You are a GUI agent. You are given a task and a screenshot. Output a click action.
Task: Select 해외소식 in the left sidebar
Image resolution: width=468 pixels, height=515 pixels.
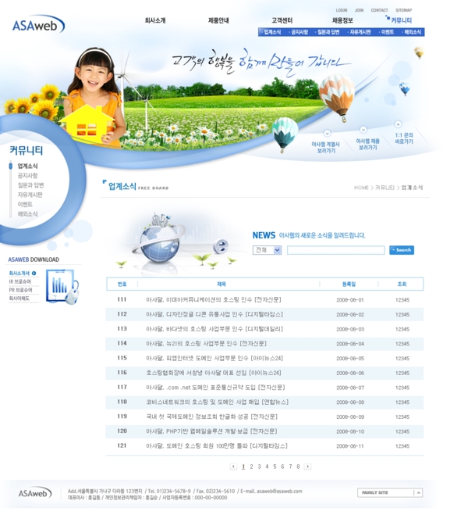27,214
